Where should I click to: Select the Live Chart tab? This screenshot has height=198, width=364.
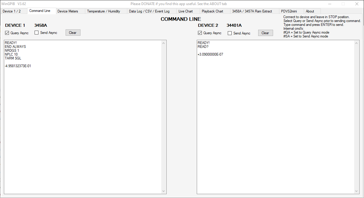185,11
